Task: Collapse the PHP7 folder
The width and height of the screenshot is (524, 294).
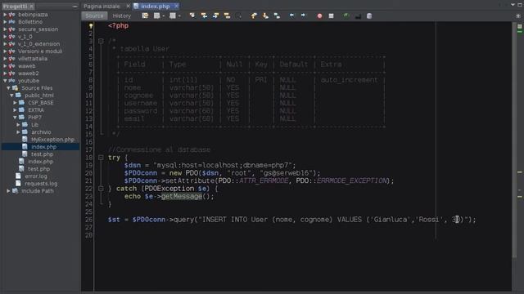Action: click(15, 118)
